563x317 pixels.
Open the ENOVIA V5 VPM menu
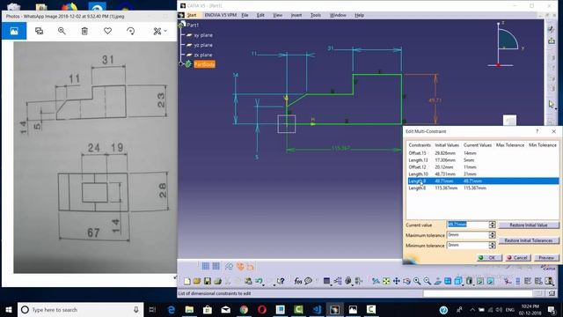click(x=221, y=15)
